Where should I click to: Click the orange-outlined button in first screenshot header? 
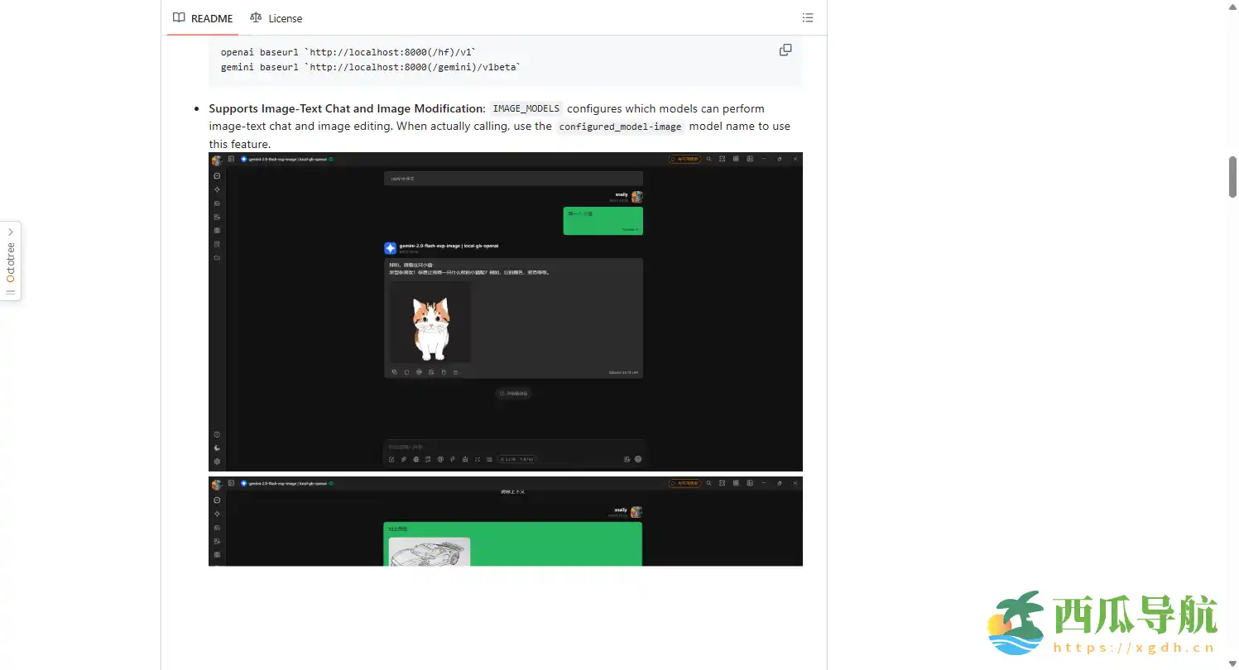(x=684, y=159)
